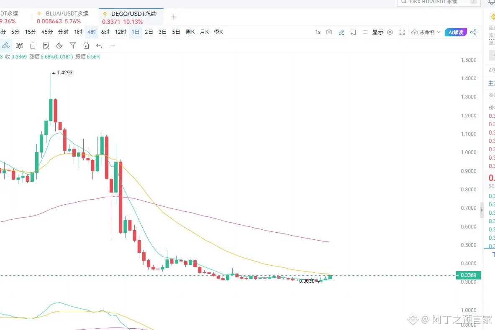
Task: Open the filter funnel icon
Action: tap(73, 46)
